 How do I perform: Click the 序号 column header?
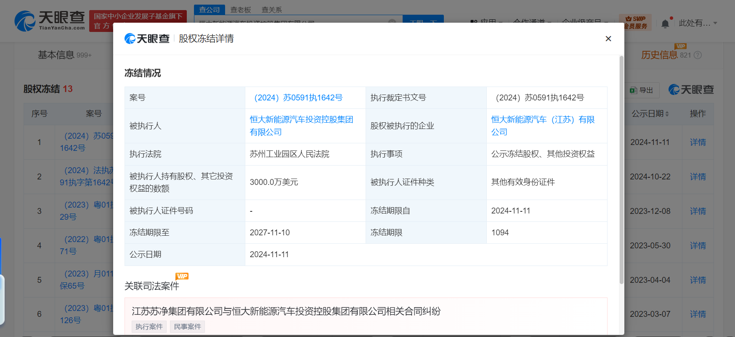point(39,114)
